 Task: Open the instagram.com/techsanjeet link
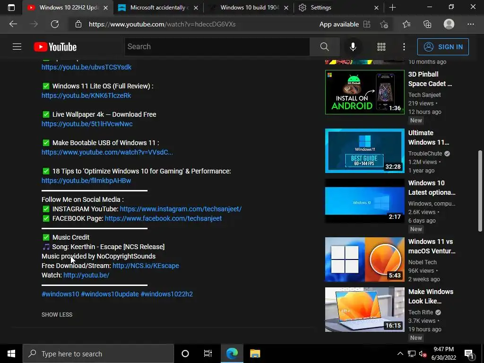[181, 209]
